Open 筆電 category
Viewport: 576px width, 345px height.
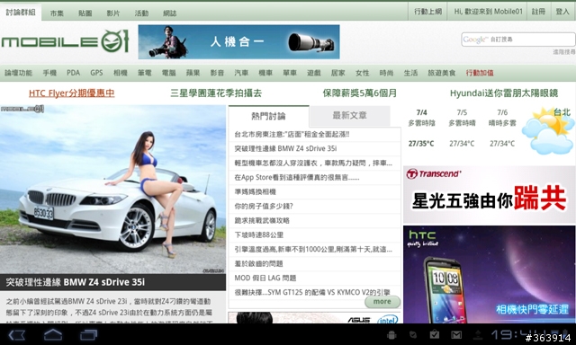click(144, 73)
